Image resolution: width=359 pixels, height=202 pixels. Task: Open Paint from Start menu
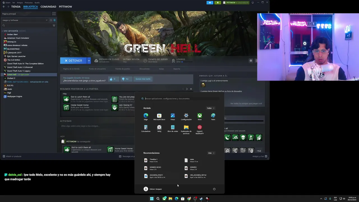(213, 117)
